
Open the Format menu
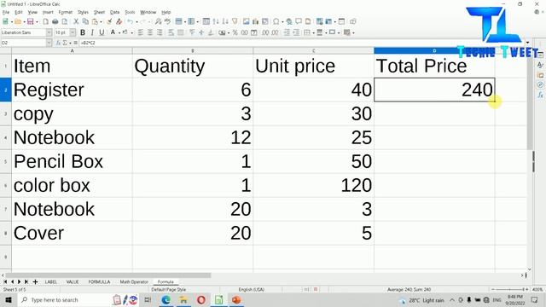point(65,12)
